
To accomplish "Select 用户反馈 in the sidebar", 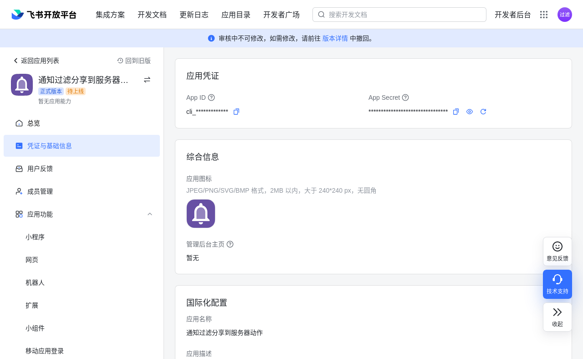I will click(82, 169).
